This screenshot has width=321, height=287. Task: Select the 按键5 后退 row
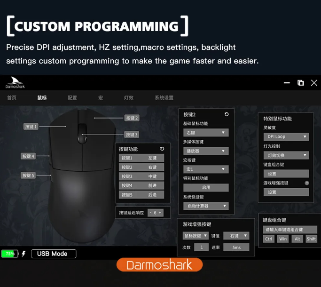(141, 194)
